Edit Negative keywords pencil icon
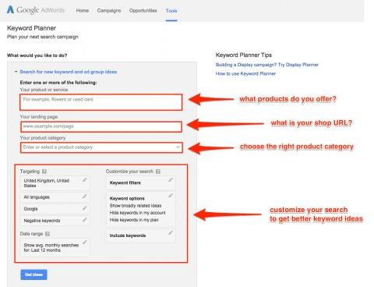The image size is (374, 287). (x=85, y=220)
